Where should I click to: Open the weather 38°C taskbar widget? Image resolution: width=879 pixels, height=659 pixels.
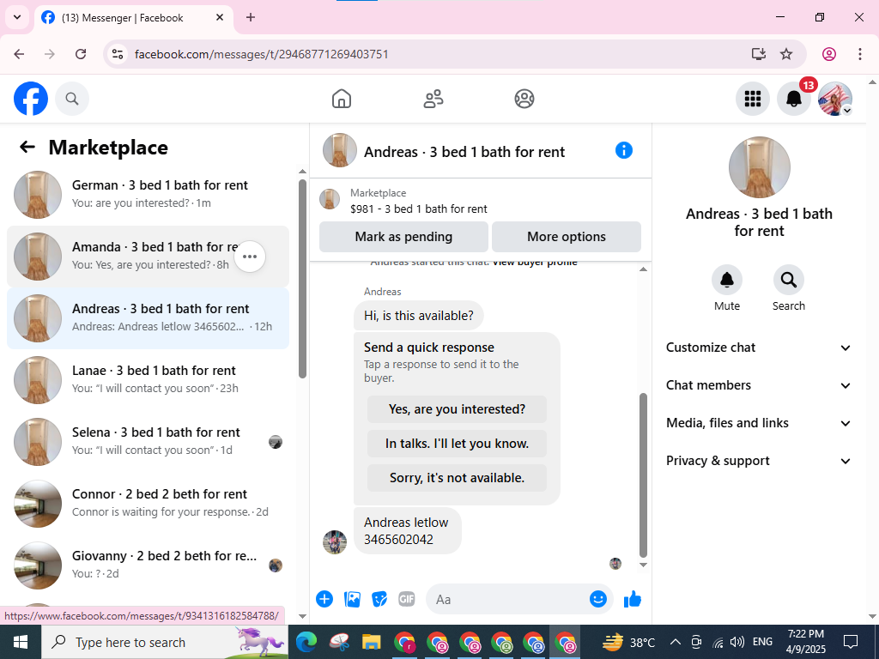[628, 642]
